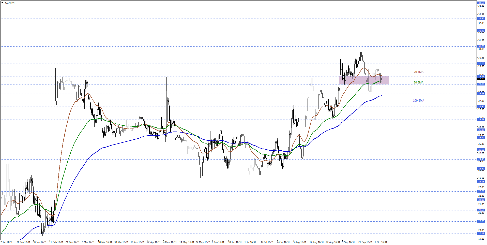Click the 30.00 price level tag
Image resolution: width=487 pixels, height=245 pixels.
pos(481,64)
